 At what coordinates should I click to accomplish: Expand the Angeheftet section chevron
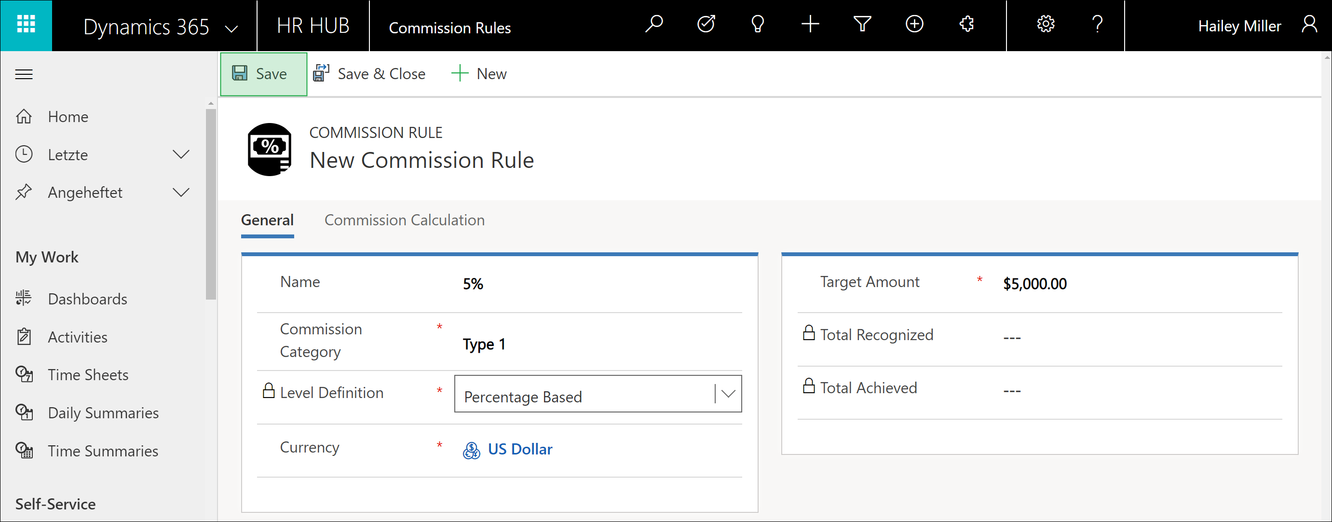tap(181, 192)
